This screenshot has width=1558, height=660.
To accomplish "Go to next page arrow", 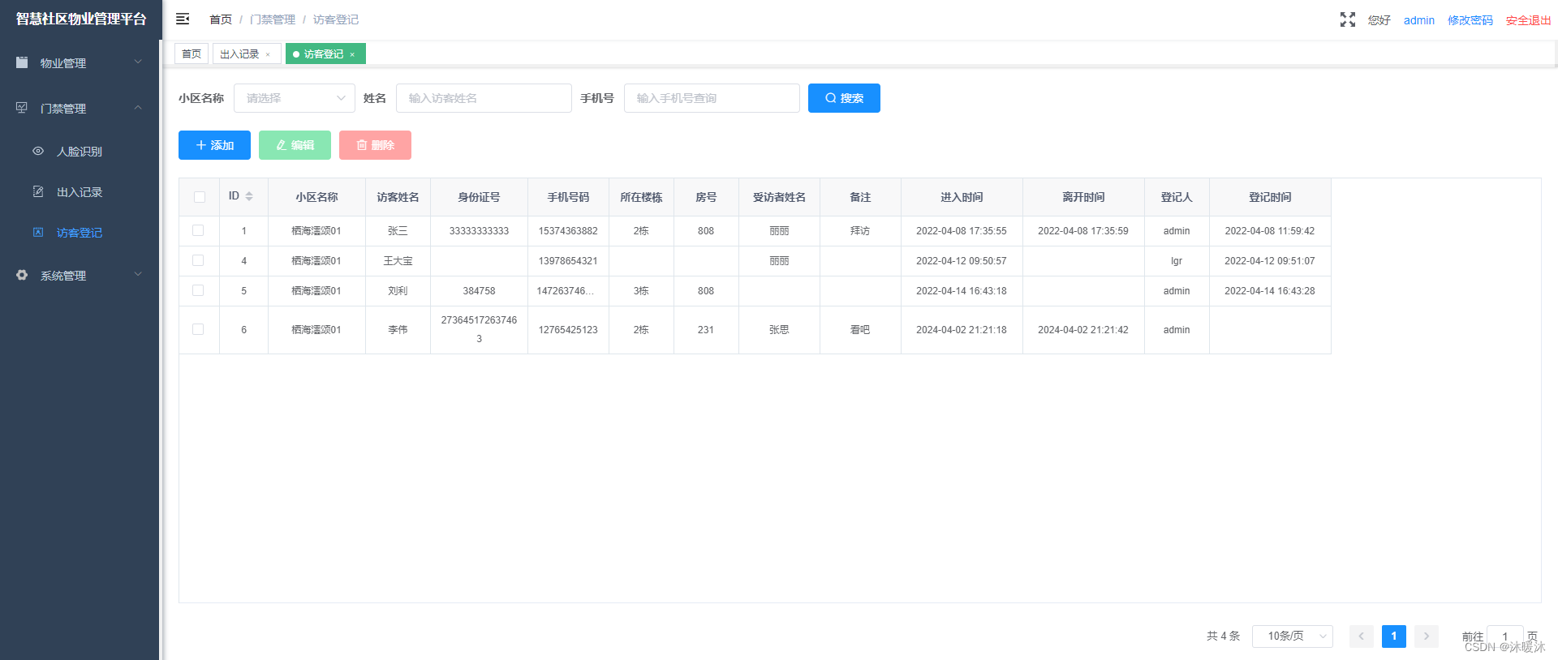I will [1427, 636].
